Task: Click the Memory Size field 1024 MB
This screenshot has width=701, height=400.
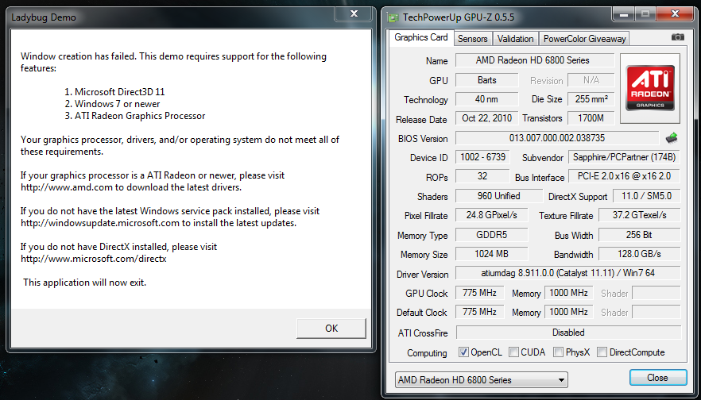Action: coord(491,254)
